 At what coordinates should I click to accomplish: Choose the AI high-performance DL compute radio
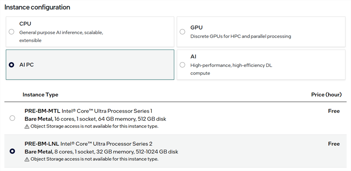tap(183, 65)
